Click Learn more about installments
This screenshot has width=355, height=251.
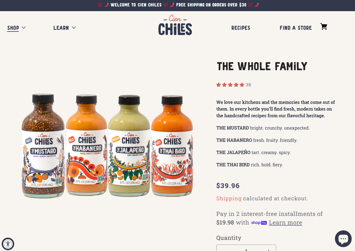(285, 223)
